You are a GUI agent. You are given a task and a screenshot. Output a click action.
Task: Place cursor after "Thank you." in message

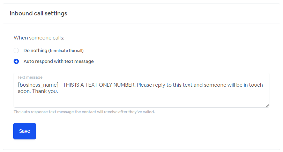[x=58, y=92]
